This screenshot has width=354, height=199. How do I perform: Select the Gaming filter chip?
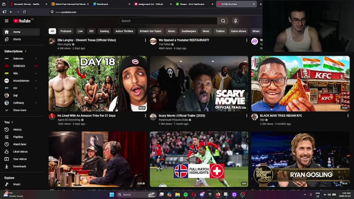coord(104,31)
